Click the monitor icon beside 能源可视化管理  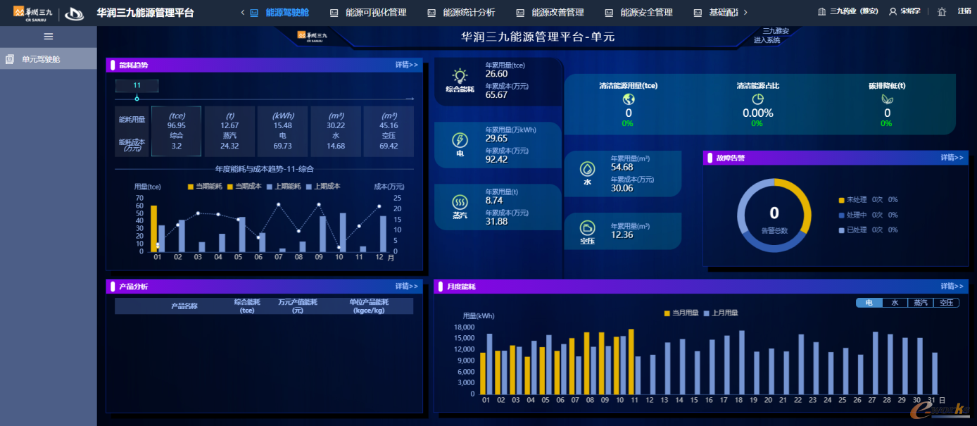click(x=334, y=13)
